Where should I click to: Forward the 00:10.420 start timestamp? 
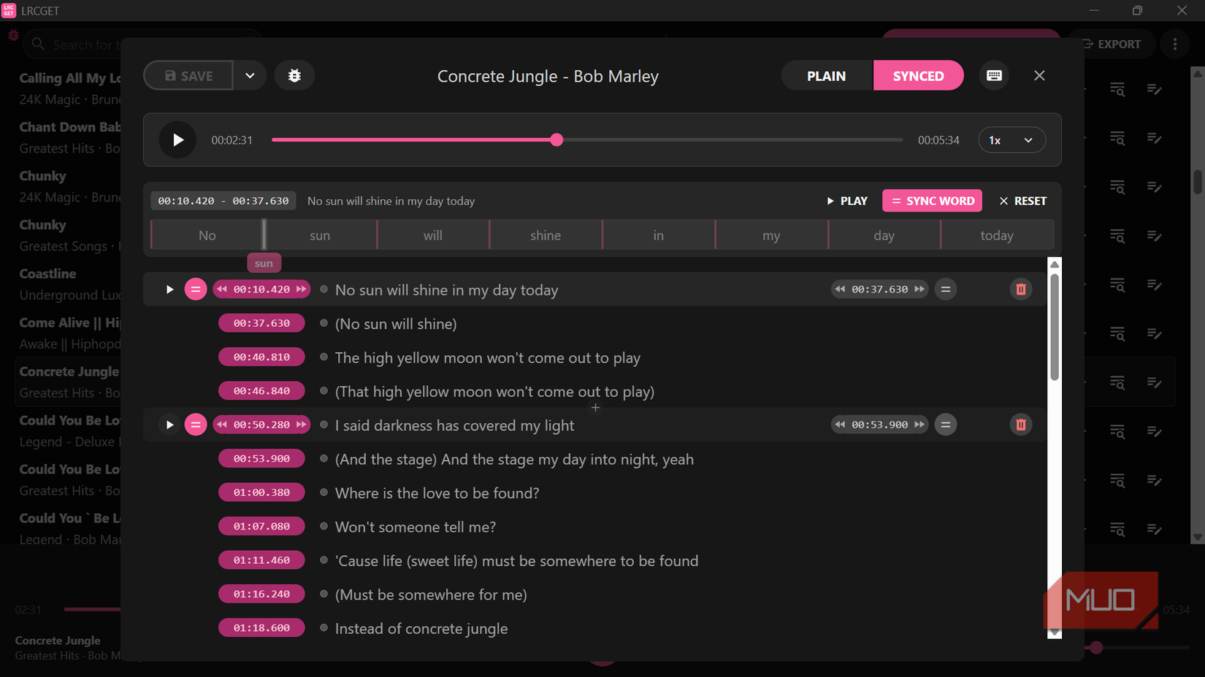click(x=301, y=290)
